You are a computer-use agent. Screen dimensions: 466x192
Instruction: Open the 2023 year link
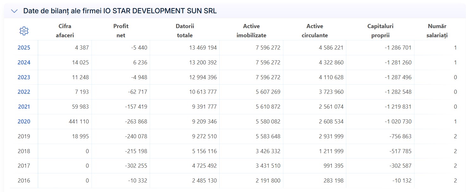click(x=24, y=77)
